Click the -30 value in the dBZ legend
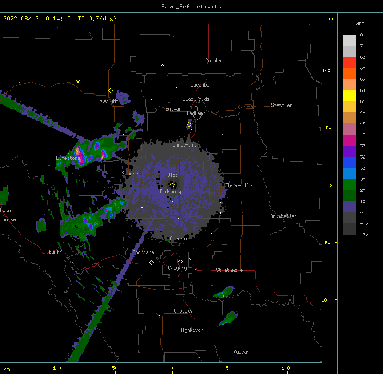Viewport: 383px width, 374px height. tap(364, 235)
